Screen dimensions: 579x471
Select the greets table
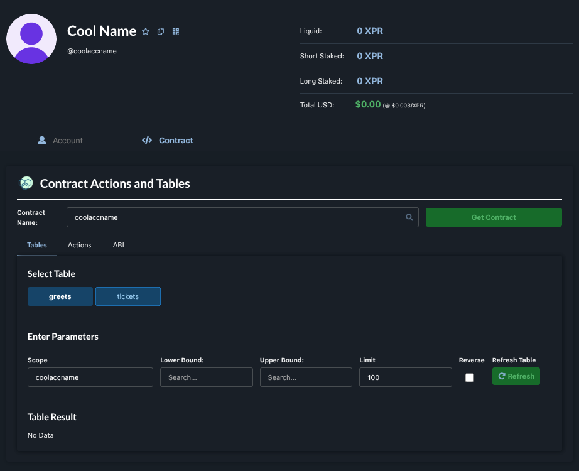tap(60, 296)
